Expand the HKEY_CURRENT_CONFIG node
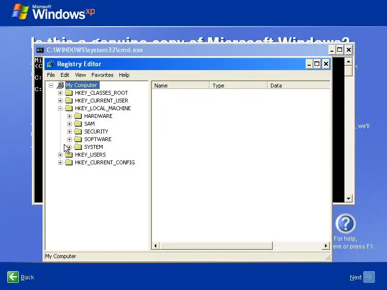The height and width of the screenshot is (290, 387). [x=60, y=162]
